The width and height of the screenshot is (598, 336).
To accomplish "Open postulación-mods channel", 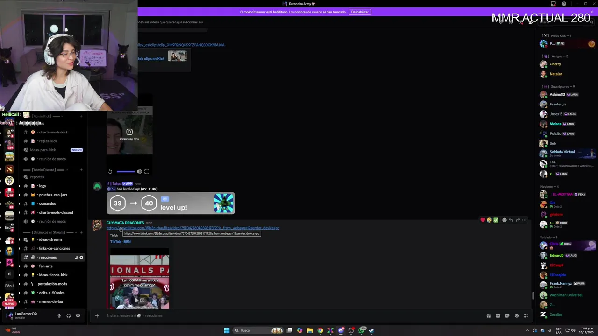I will click(x=53, y=284).
